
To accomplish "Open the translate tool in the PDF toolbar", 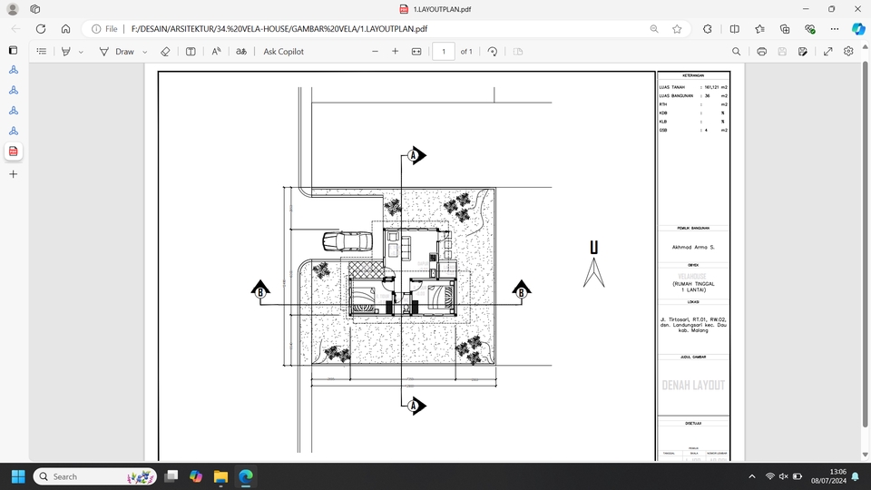I will pos(241,51).
